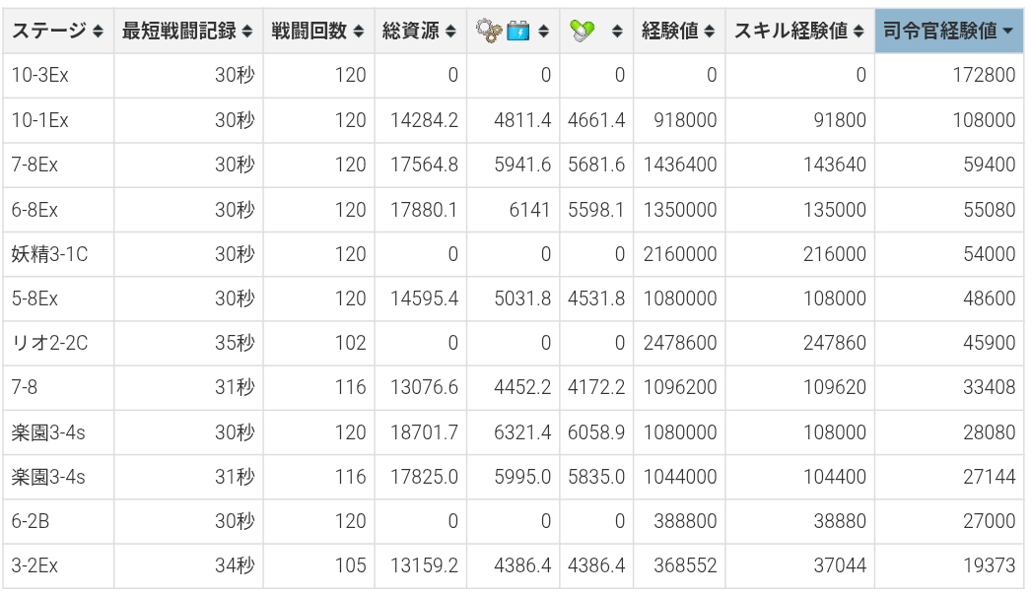Click the 172800 commander experience cell
The image size is (1031, 595).
click(x=984, y=76)
